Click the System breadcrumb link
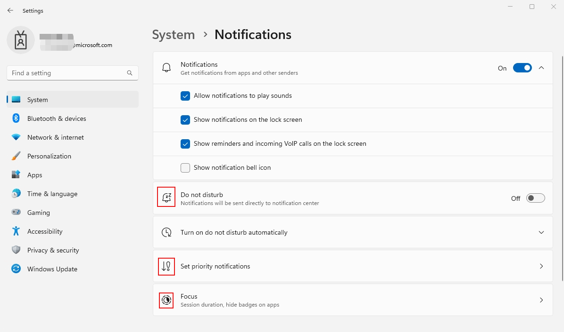564x332 pixels. (173, 34)
